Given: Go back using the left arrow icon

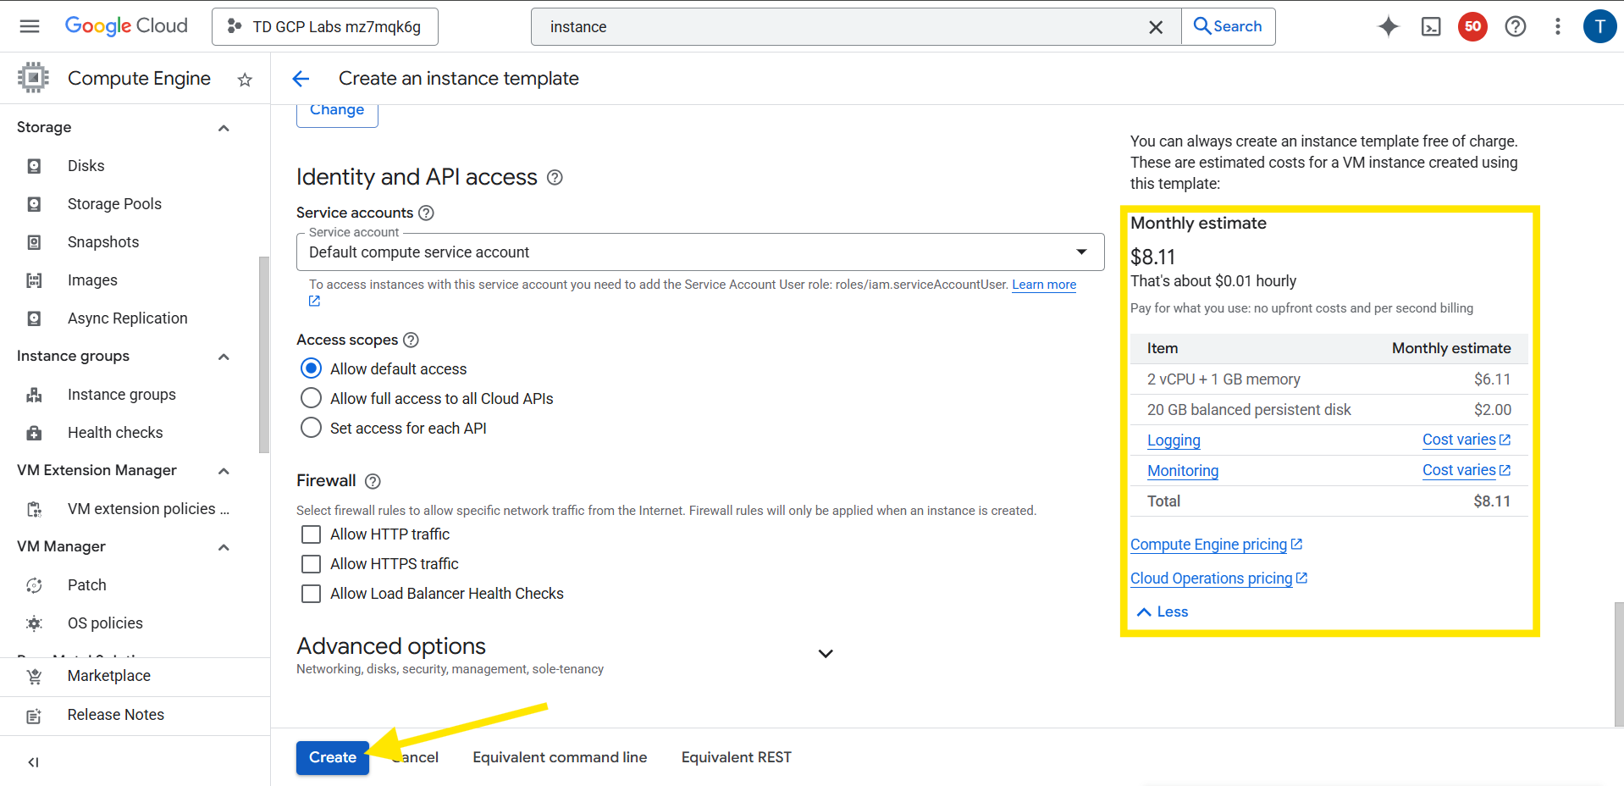Looking at the screenshot, I should [x=301, y=79].
